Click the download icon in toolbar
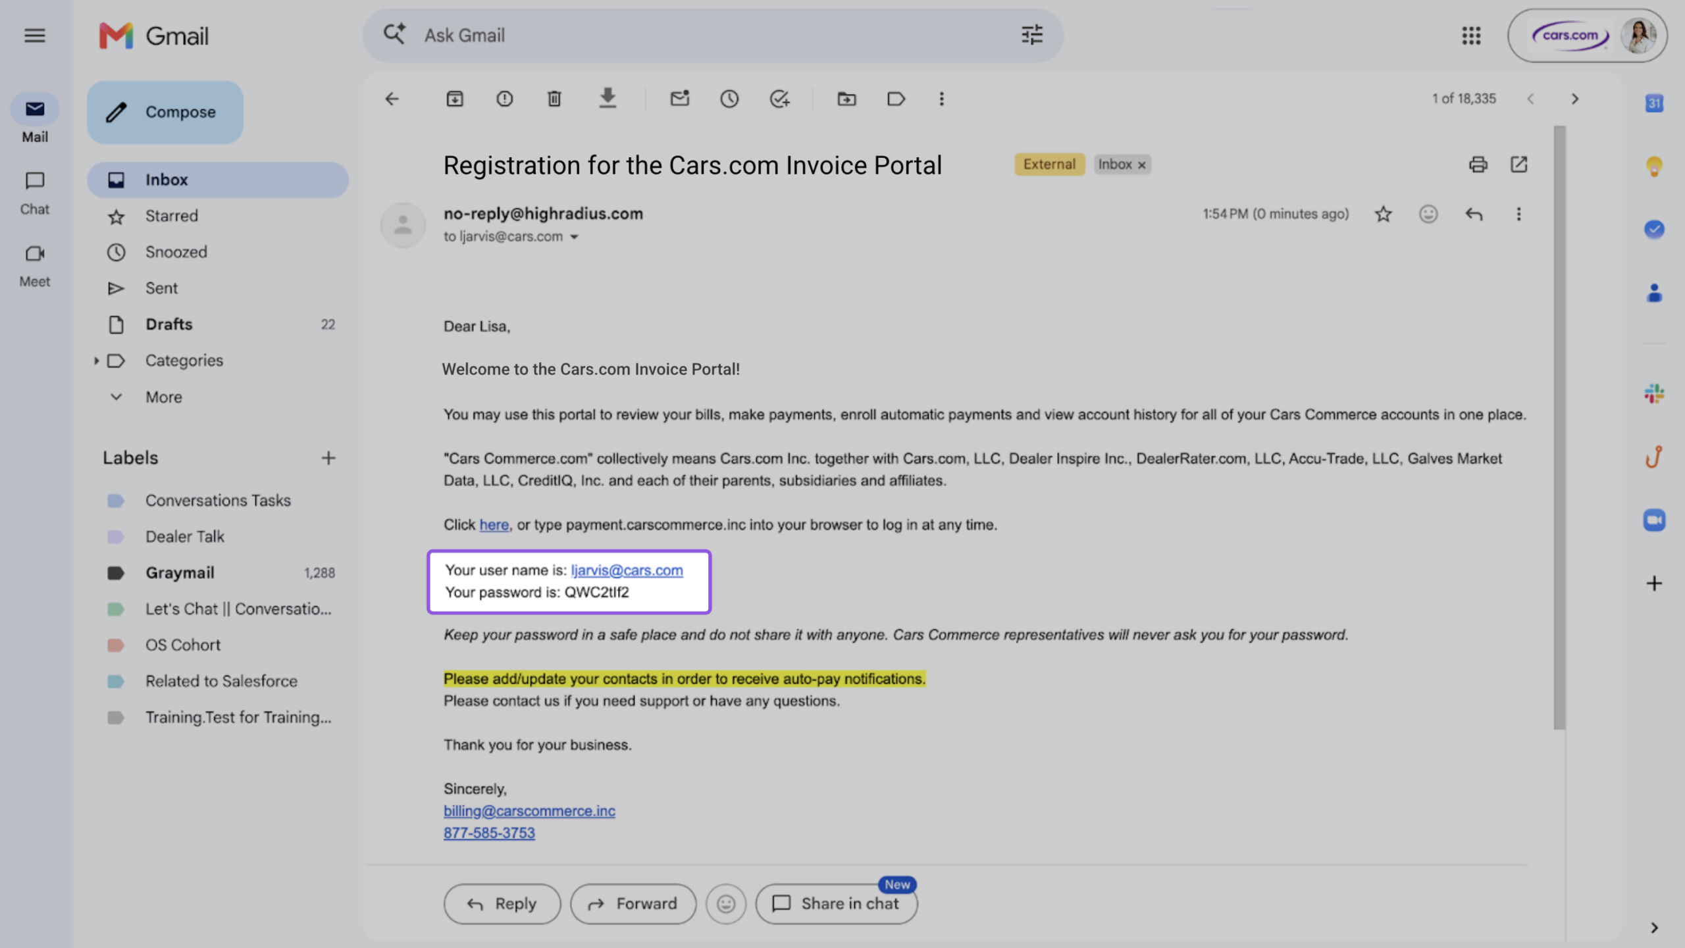The image size is (1685, 948). point(608,98)
